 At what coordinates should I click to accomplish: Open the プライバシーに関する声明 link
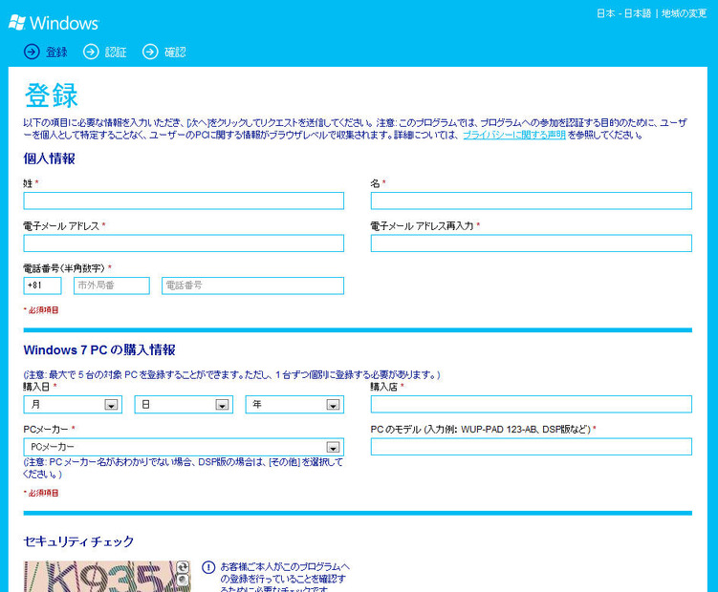[514, 135]
